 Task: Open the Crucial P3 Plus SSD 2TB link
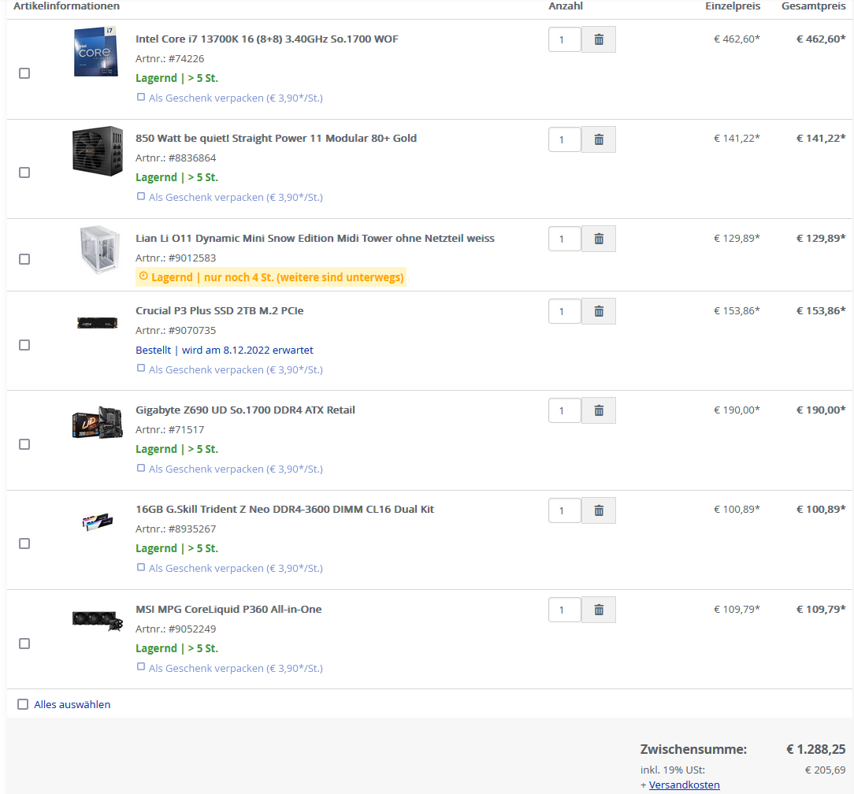[x=220, y=310]
